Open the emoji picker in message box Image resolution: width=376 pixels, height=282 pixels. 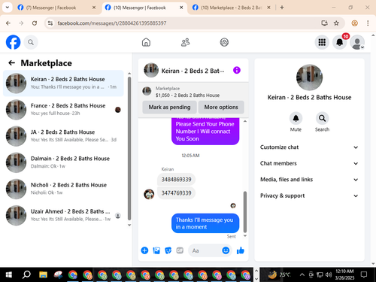coord(226,250)
